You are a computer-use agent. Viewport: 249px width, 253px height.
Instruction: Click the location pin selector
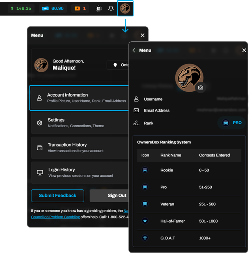(118, 65)
